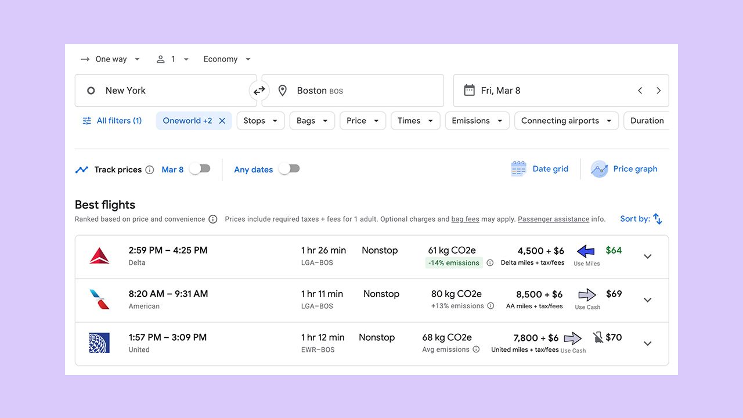Open the Times filter menu
This screenshot has height=418, width=743.
(x=414, y=120)
